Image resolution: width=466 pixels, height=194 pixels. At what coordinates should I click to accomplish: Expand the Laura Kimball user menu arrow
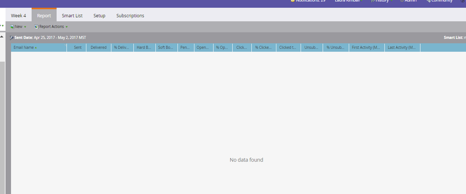tap(362, 1)
